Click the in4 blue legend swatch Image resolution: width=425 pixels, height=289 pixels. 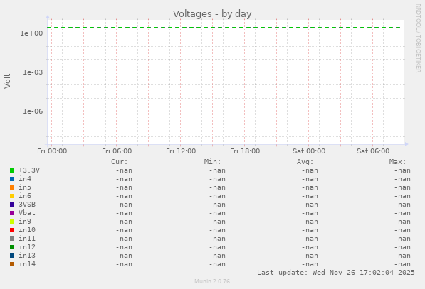coord(12,179)
